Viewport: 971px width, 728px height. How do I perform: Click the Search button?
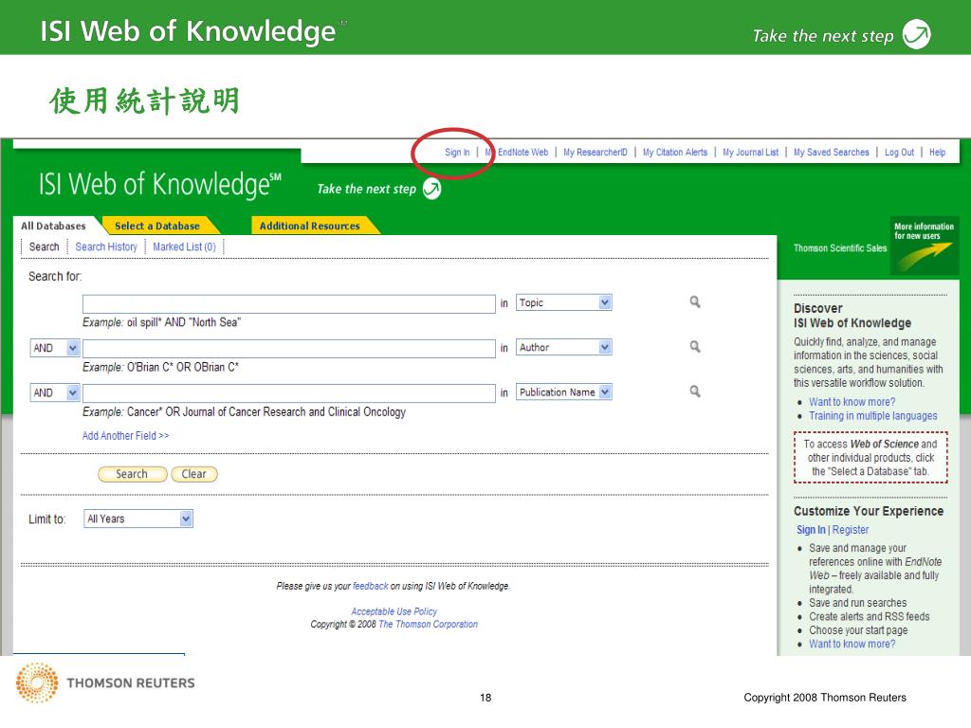pyautogui.click(x=132, y=474)
